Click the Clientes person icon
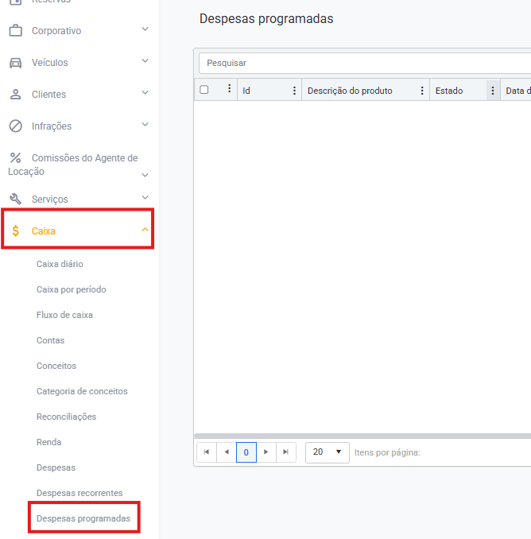Screen dimensions: 531x539 click(15, 95)
